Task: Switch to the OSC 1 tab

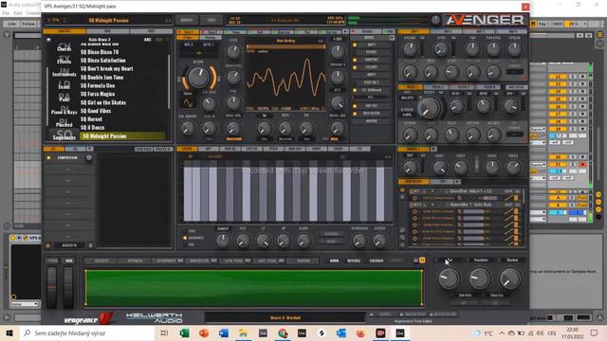Action: 188,31
